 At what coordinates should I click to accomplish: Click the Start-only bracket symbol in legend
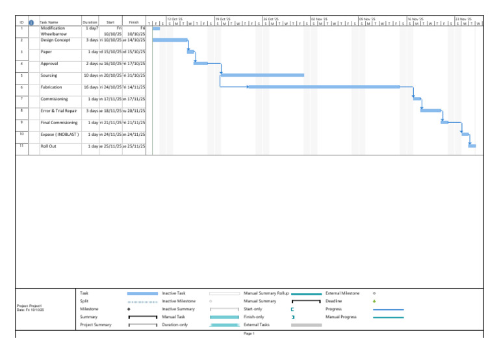(292, 309)
